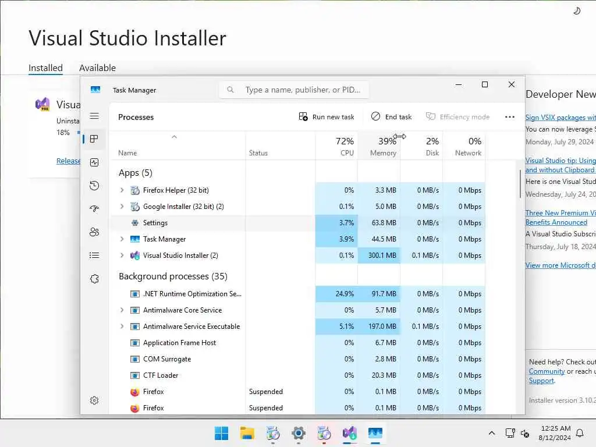Open the more options ellipsis menu

[510, 116]
